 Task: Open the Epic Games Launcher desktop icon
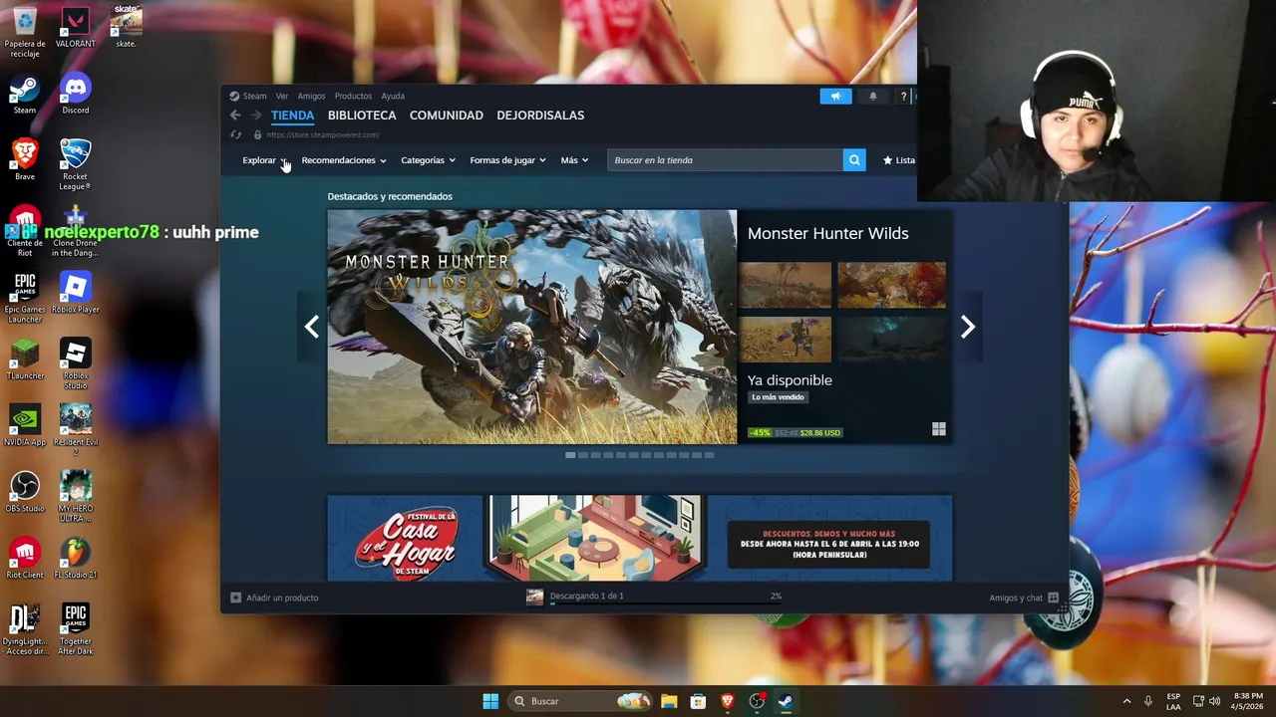pos(25,297)
